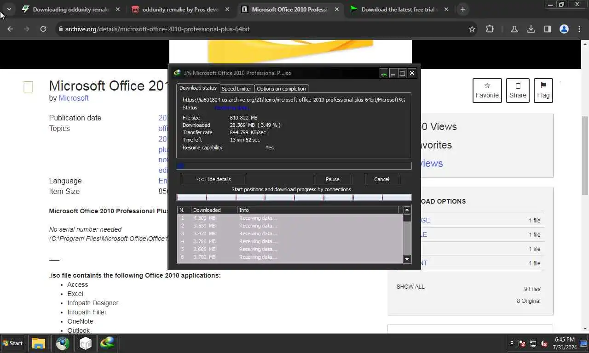Screen dimensions: 589x353
Task: Select connection row 6 with 3.702 MB
Action: pyautogui.click(x=290, y=257)
